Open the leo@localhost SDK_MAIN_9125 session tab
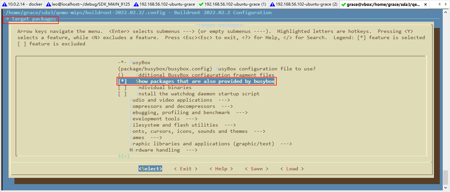 (88, 4)
